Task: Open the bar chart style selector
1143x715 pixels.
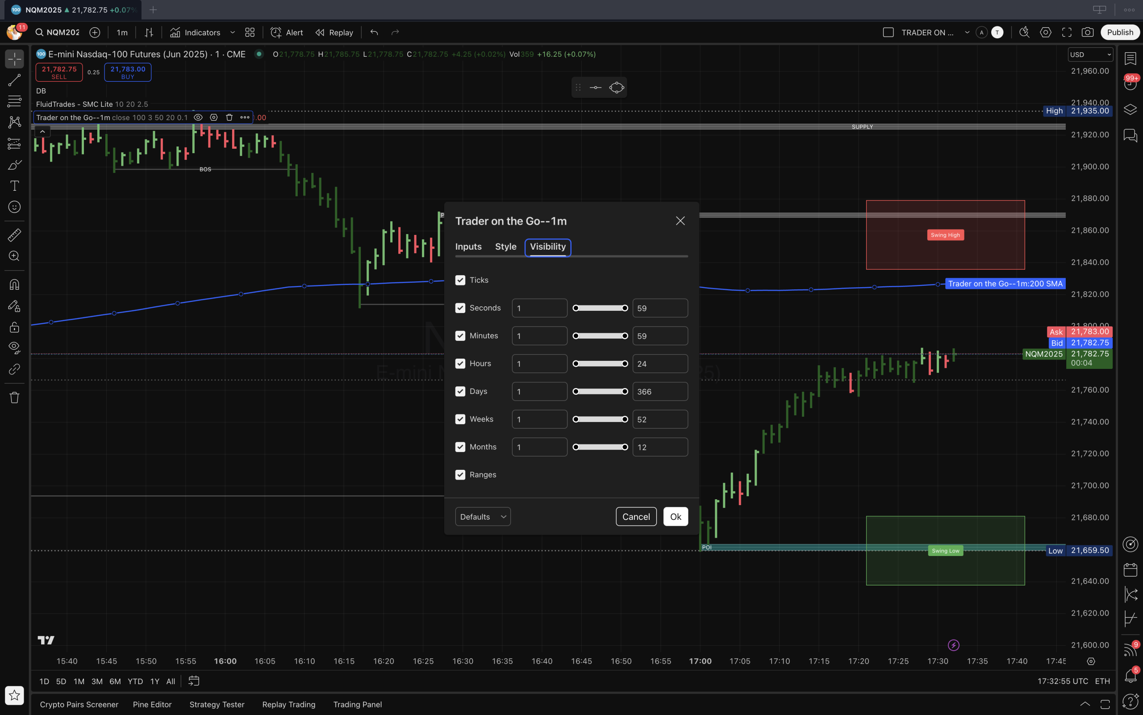Action: (149, 32)
